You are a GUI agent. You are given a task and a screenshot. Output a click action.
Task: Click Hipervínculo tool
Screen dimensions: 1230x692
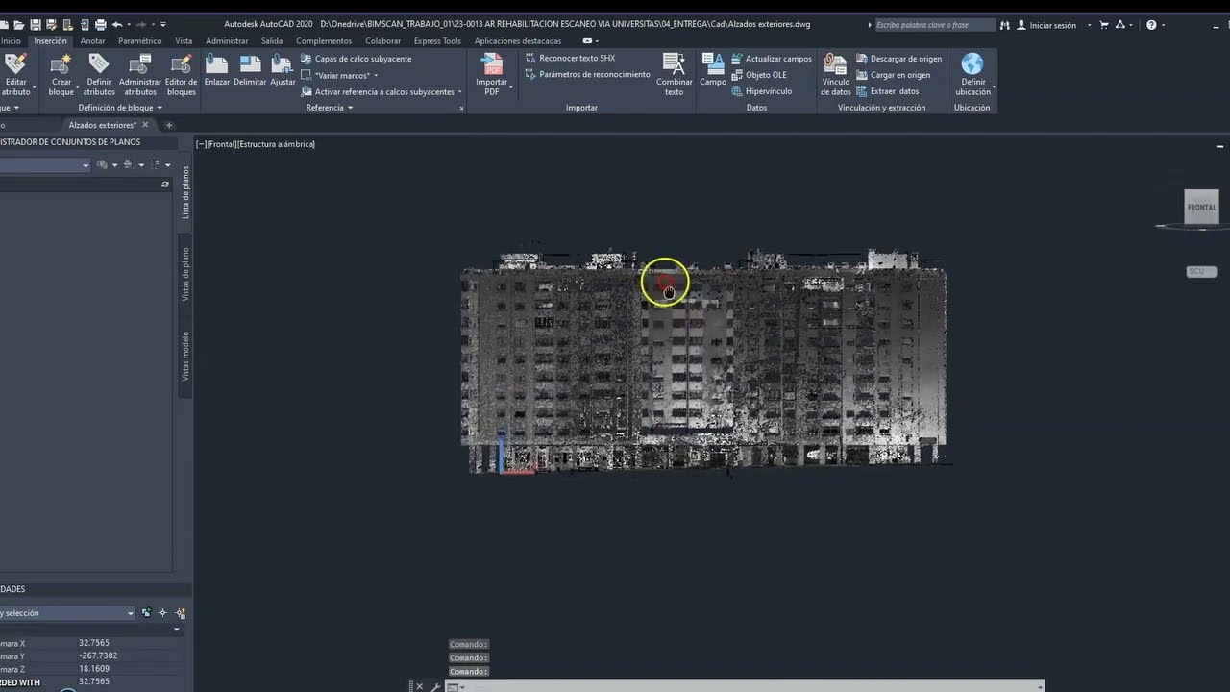(x=762, y=91)
